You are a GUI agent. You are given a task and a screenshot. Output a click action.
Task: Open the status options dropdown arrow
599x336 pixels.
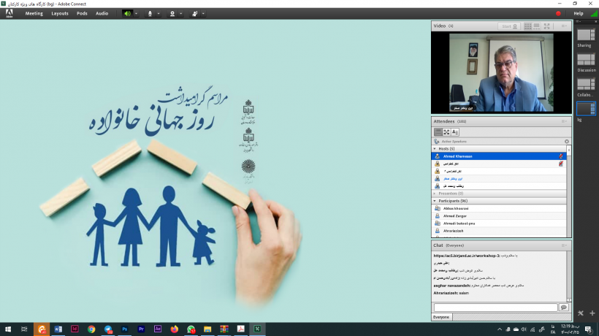click(203, 13)
